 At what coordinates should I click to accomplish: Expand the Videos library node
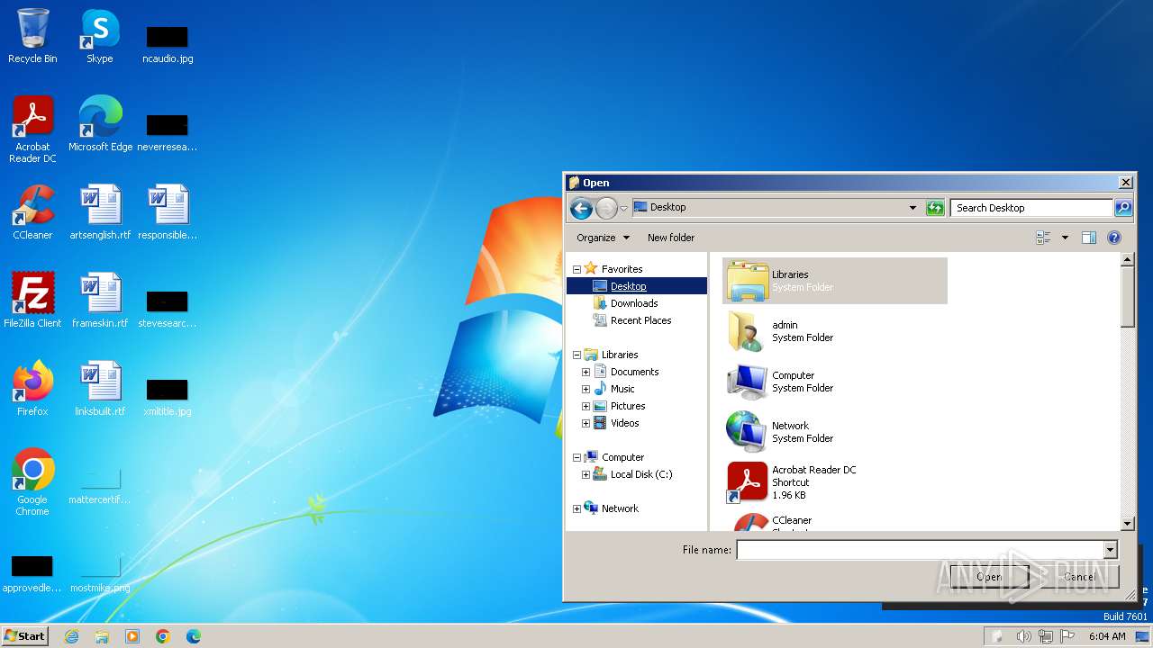point(586,423)
